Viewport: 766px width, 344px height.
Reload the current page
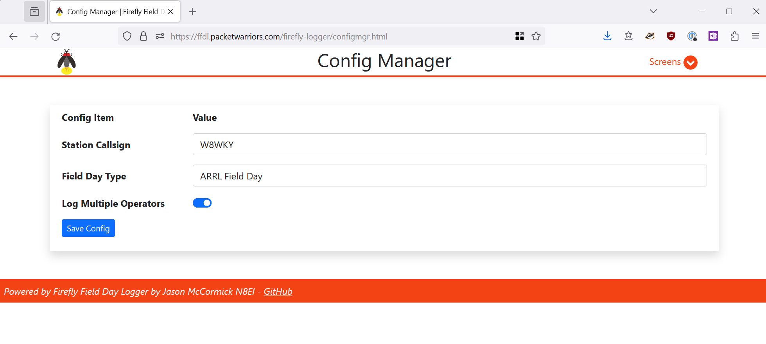56,36
